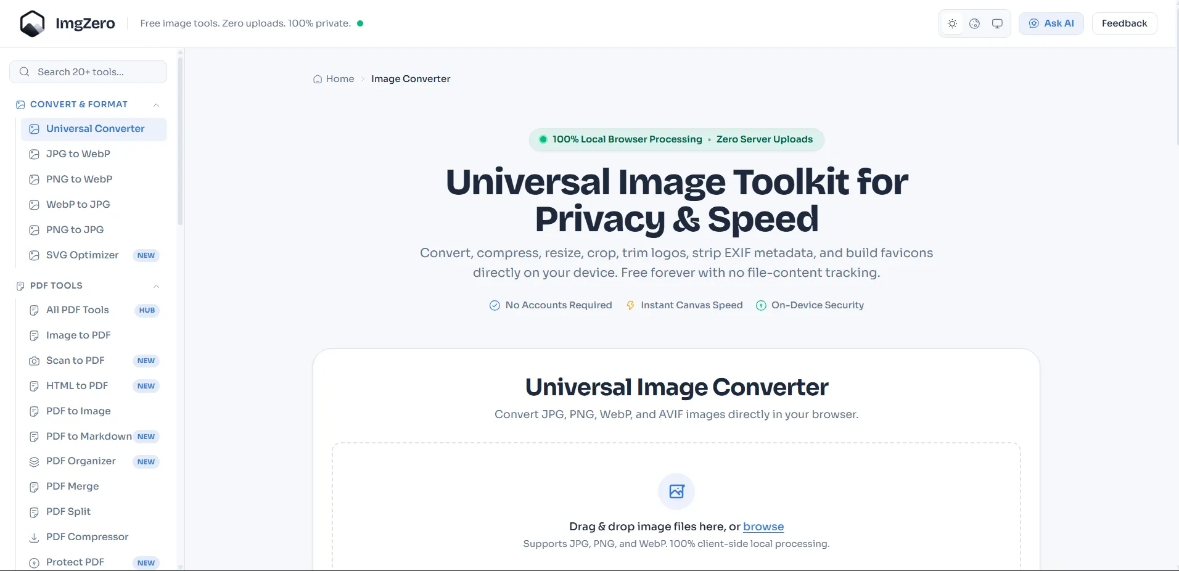Open HTML to PDF tool
The image size is (1179, 571).
point(94,386)
